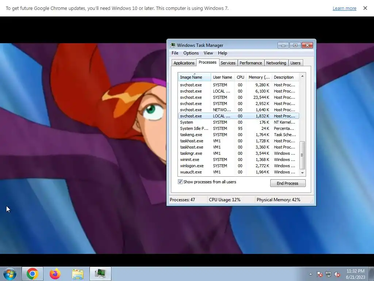
Task: Click the process list scrollbar thumb
Action: (x=302, y=155)
